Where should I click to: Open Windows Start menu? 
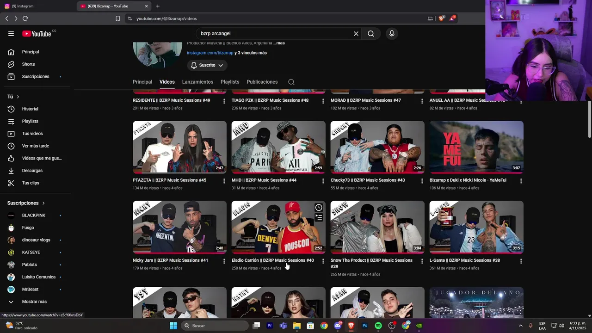click(x=173, y=326)
